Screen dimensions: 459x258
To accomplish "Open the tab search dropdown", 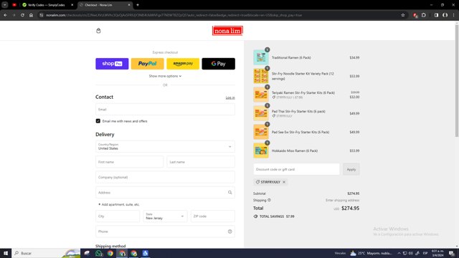I will click(x=5, y=5).
